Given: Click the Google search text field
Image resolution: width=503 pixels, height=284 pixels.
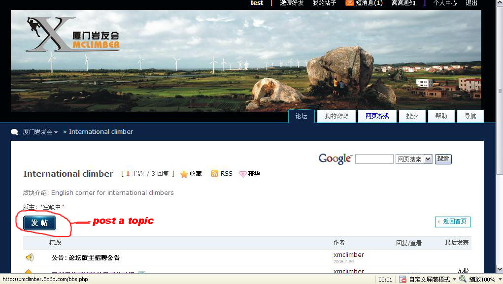Looking at the screenshot, I should 374,159.
